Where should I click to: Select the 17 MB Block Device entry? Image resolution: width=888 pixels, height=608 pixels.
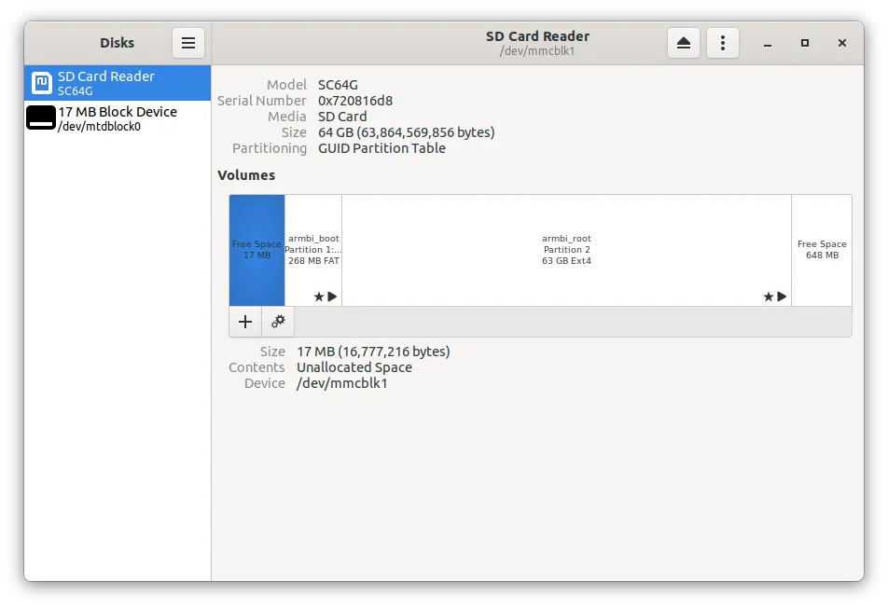(117, 118)
